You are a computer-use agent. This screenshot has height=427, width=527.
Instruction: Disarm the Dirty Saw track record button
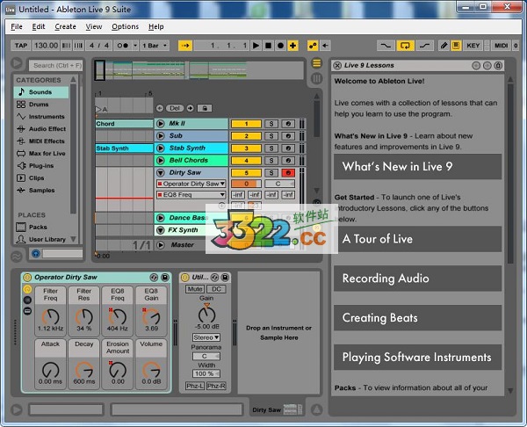(x=287, y=173)
